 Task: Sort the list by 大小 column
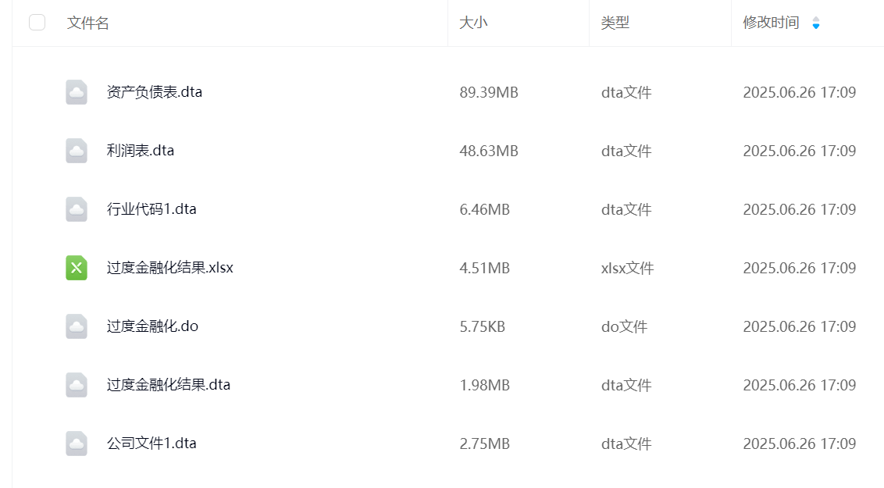473,23
